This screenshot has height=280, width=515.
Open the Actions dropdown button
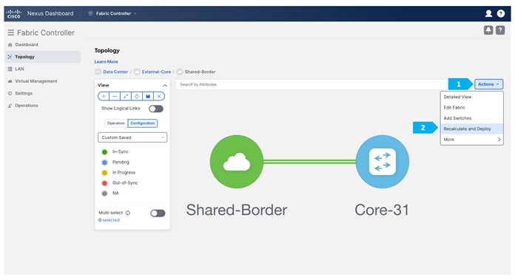coord(488,84)
